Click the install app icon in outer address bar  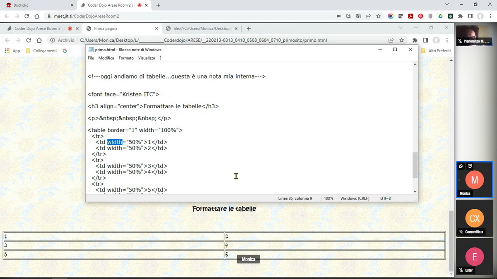pyautogui.click(x=348, y=16)
